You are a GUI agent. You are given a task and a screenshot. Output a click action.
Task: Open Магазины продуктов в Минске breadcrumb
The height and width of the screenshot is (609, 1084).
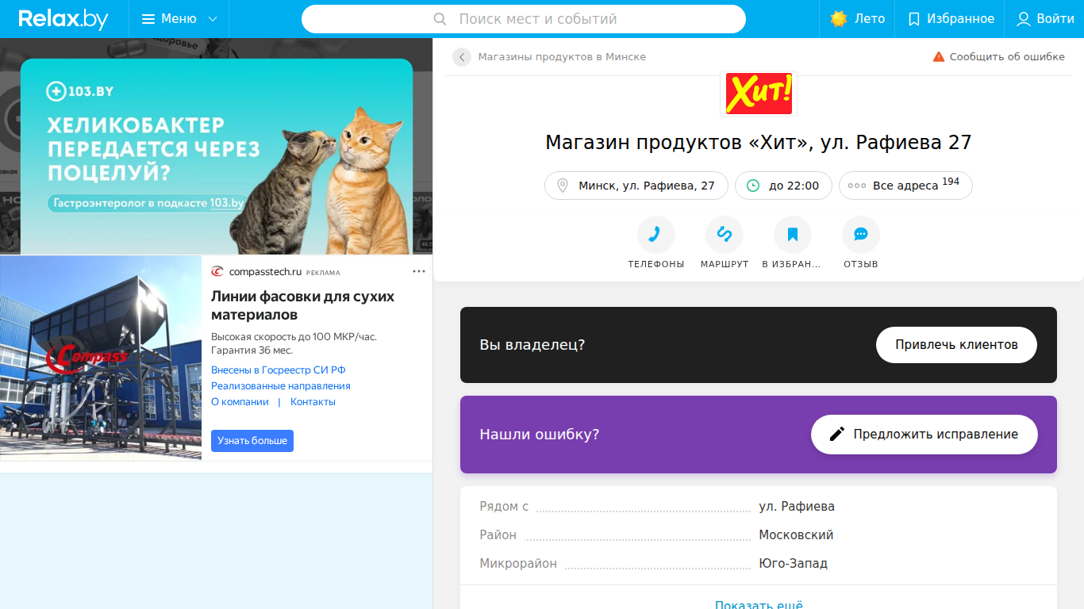(x=562, y=57)
